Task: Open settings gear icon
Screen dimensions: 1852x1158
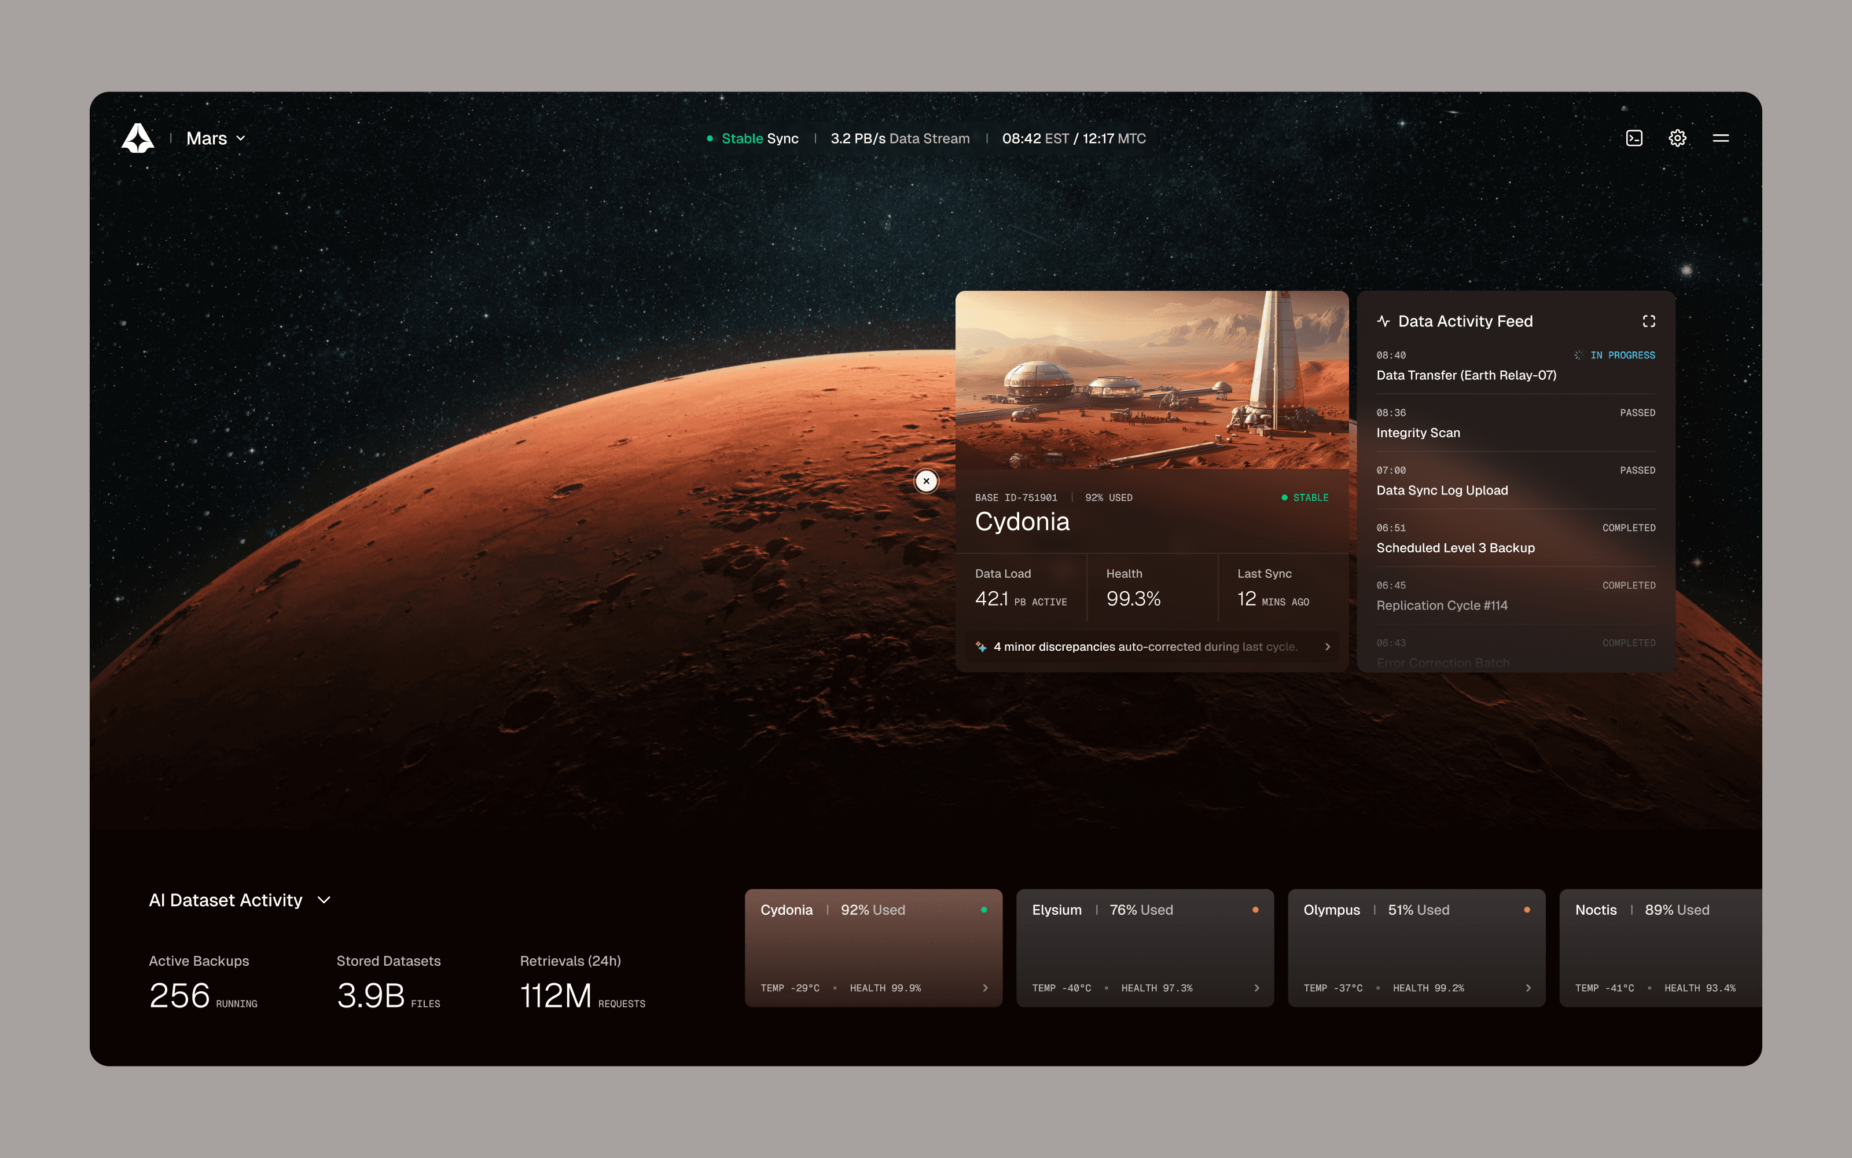Action: click(x=1677, y=138)
